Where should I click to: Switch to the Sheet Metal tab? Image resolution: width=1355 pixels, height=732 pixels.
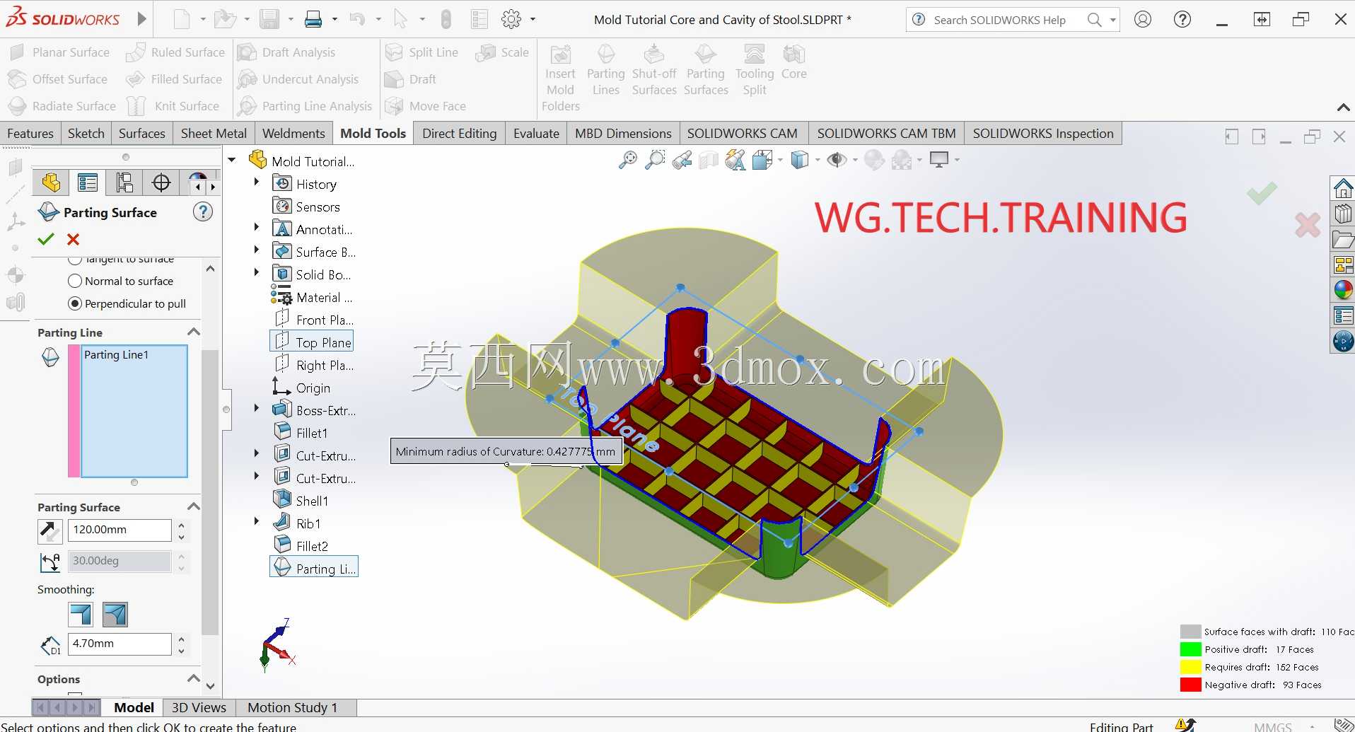214,134
